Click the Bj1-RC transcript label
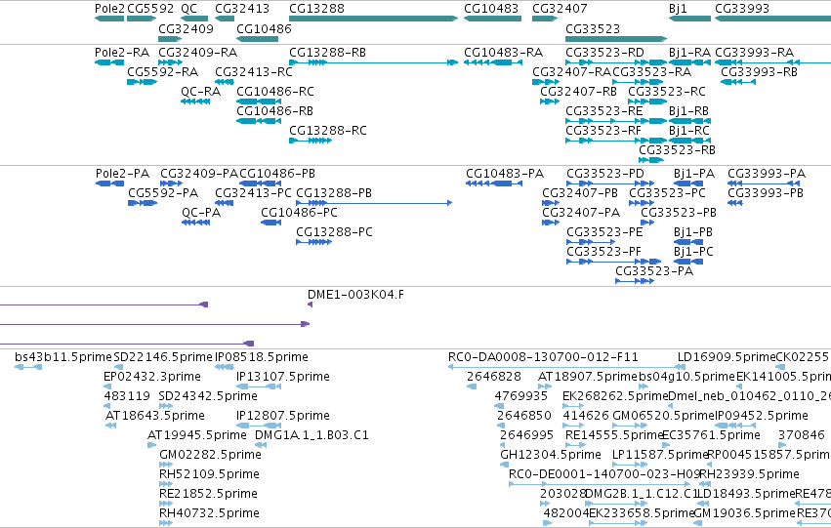 pyautogui.click(x=689, y=131)
